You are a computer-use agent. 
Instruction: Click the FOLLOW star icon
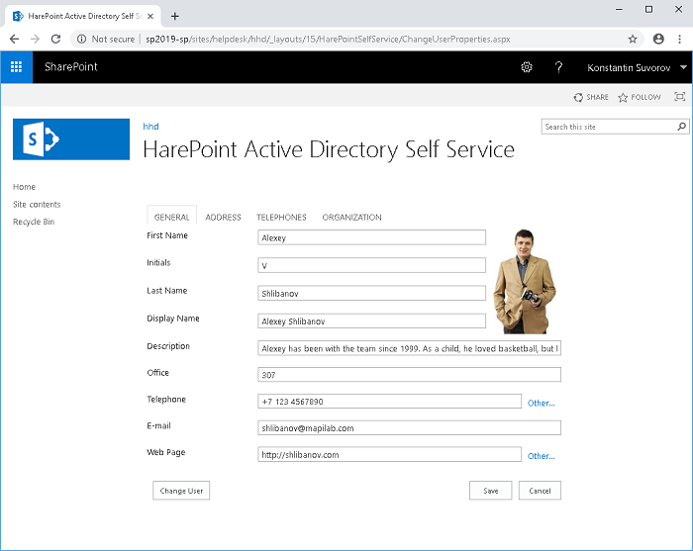coord(623,97)
